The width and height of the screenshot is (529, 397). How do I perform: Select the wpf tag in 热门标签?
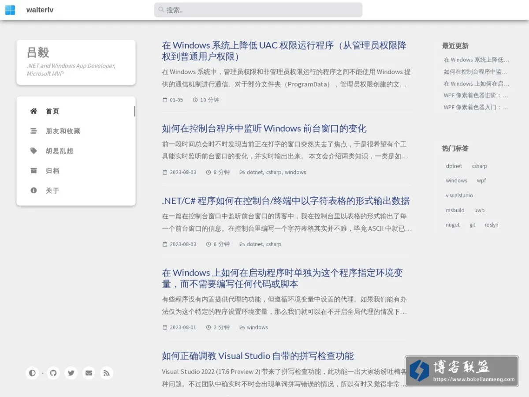(481, 181)
